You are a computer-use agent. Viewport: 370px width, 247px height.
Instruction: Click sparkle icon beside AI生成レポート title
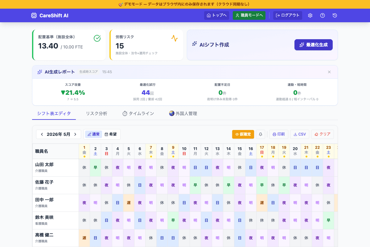tap(40, 72)
